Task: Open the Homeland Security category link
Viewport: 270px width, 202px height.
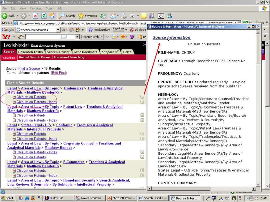Action: coord(79,180)
